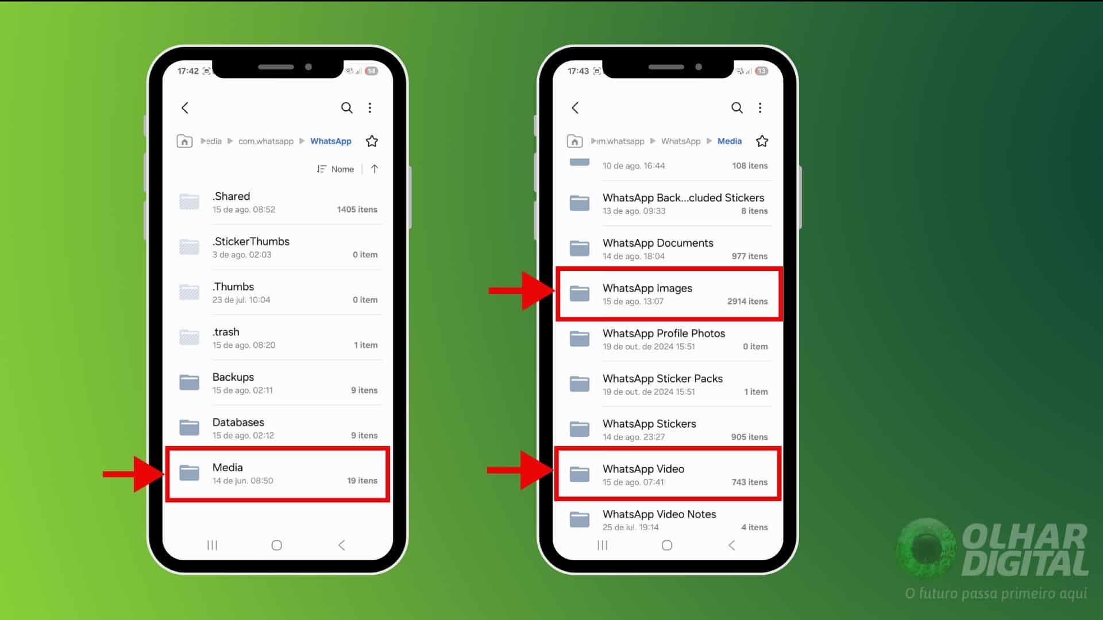The height and width of the screenshot is (620, 1103).
Task: Open the .Thumbs folder
Action: (278, 293)
